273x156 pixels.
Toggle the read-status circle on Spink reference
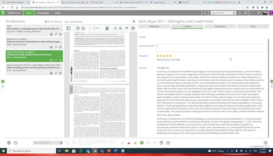[x=60, y=60]
